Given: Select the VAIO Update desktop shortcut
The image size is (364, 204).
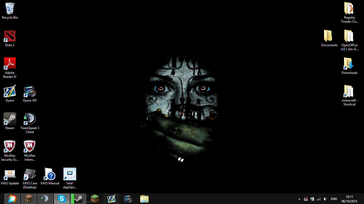Looking at the screenshot, I should [x=10, y=177].
